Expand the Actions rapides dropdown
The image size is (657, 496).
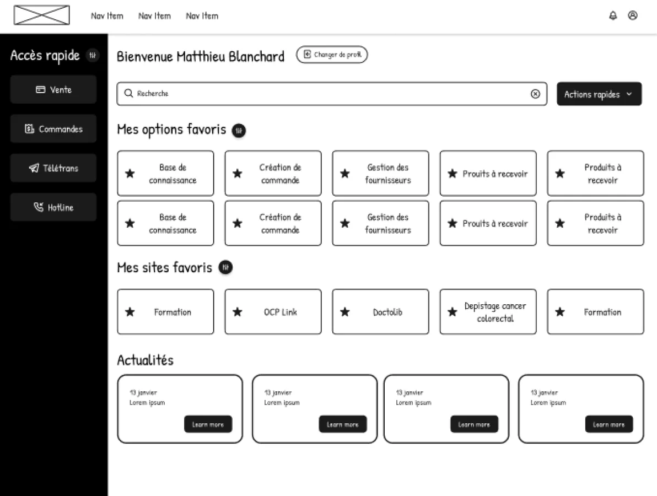[599, 94]
